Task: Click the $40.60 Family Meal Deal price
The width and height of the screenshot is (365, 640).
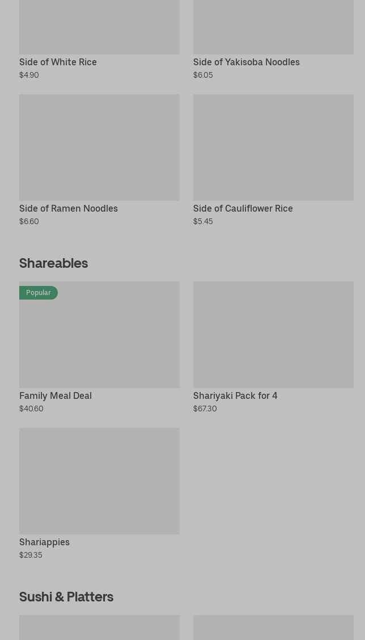Action: 31,409
